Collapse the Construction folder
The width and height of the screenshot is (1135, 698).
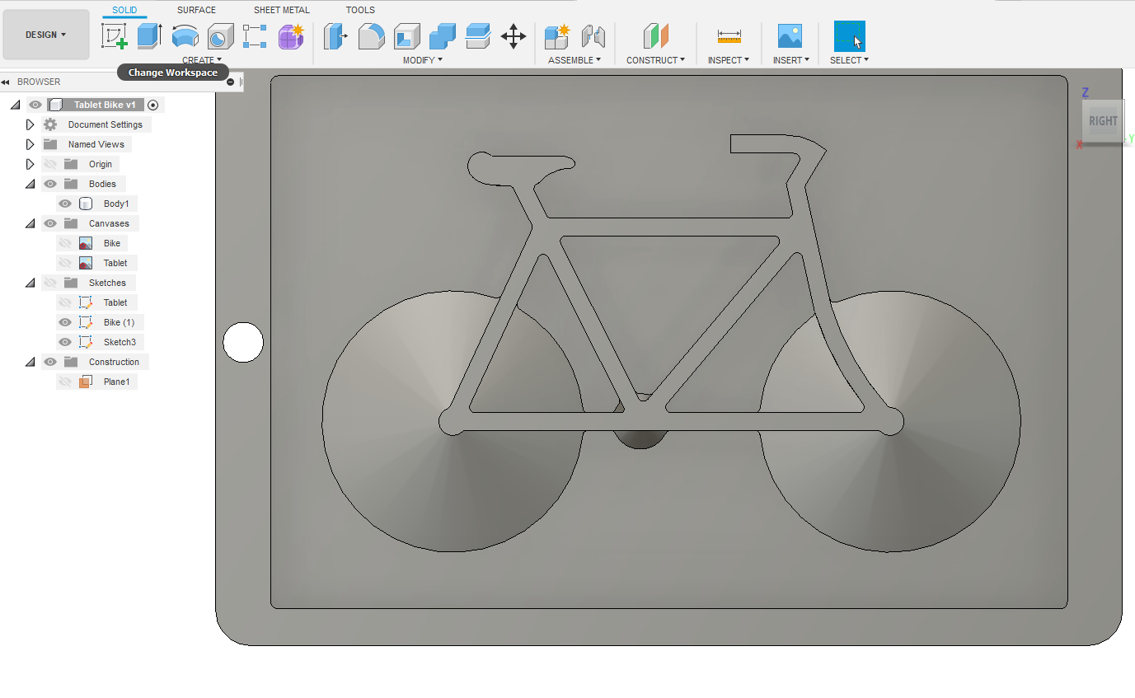[x=30, y=362]
